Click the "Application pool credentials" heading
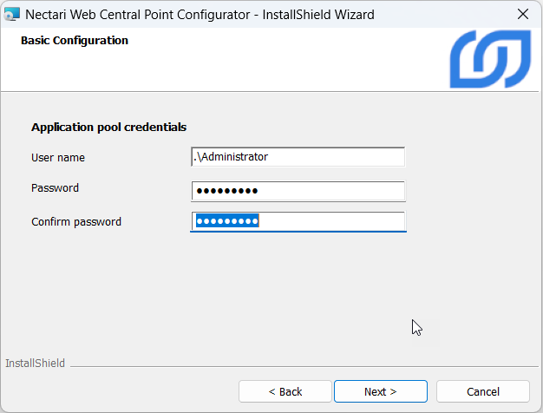This screenshot has width=543, height=413. point(108,127)
